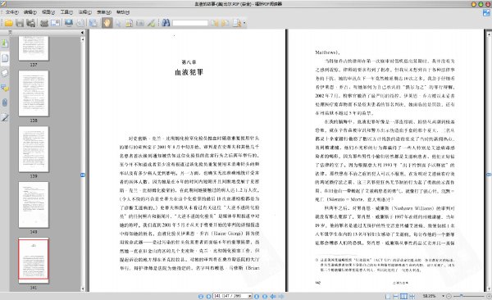492x300 pixels.
Task: Click the green pencil typewriter tool
Action: click(151, 23)
